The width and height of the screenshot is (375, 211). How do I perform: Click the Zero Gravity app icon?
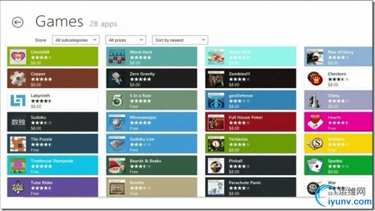117,79
